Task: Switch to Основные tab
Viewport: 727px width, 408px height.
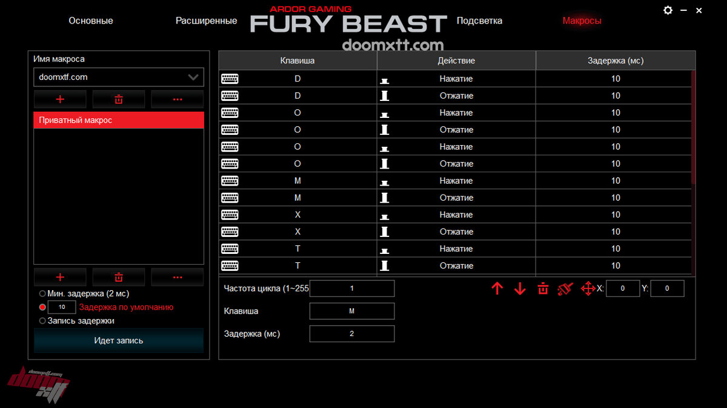Action: click(x=91, y=21)
